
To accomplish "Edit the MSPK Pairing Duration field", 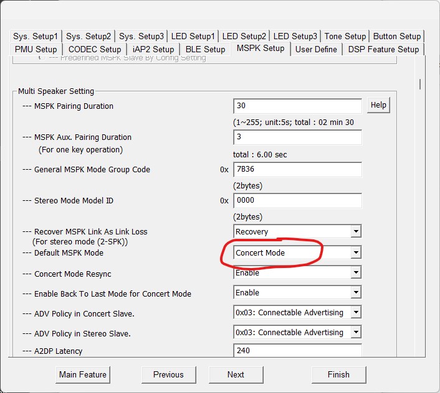I will click(297, 106).
